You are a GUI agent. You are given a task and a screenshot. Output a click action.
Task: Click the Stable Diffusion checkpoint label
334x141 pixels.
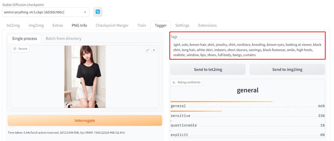tap(23, 4)
